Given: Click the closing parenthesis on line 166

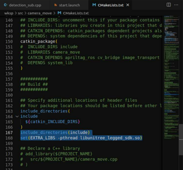Looking at the screenshot, I should pyautogui.click(x=22, y=127).
